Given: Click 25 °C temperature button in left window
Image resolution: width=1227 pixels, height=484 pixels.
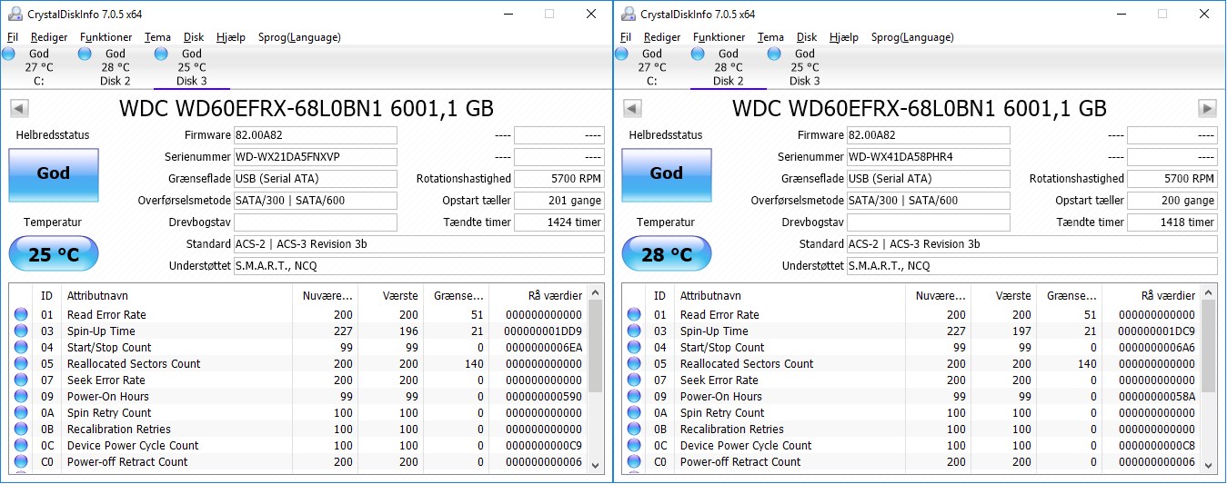Looking at the screenshot, I should pos(54,254).
